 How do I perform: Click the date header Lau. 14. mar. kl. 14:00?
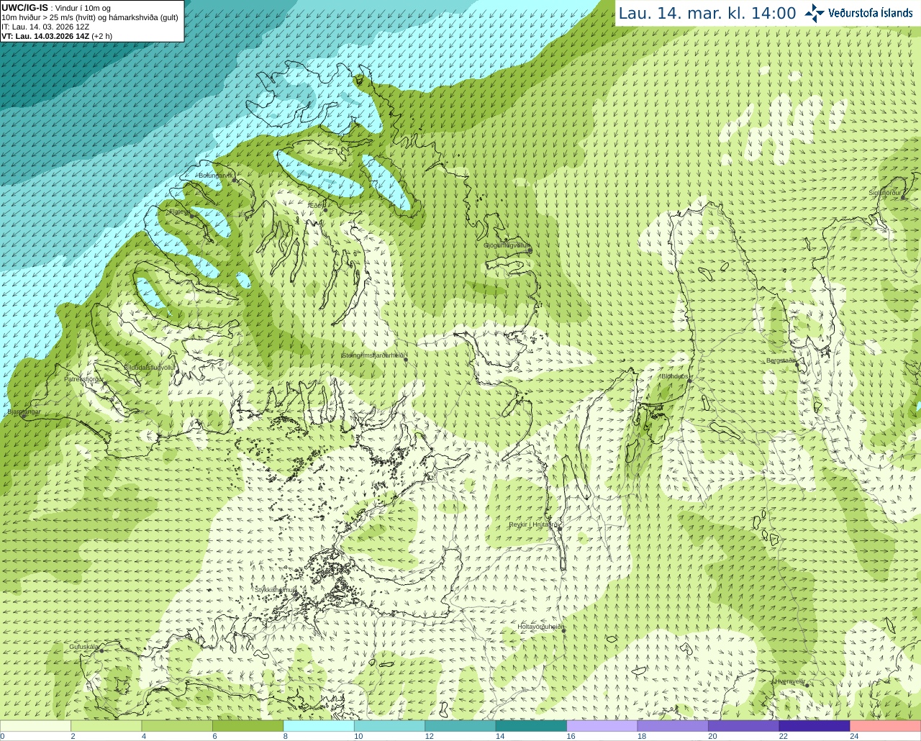707,13
